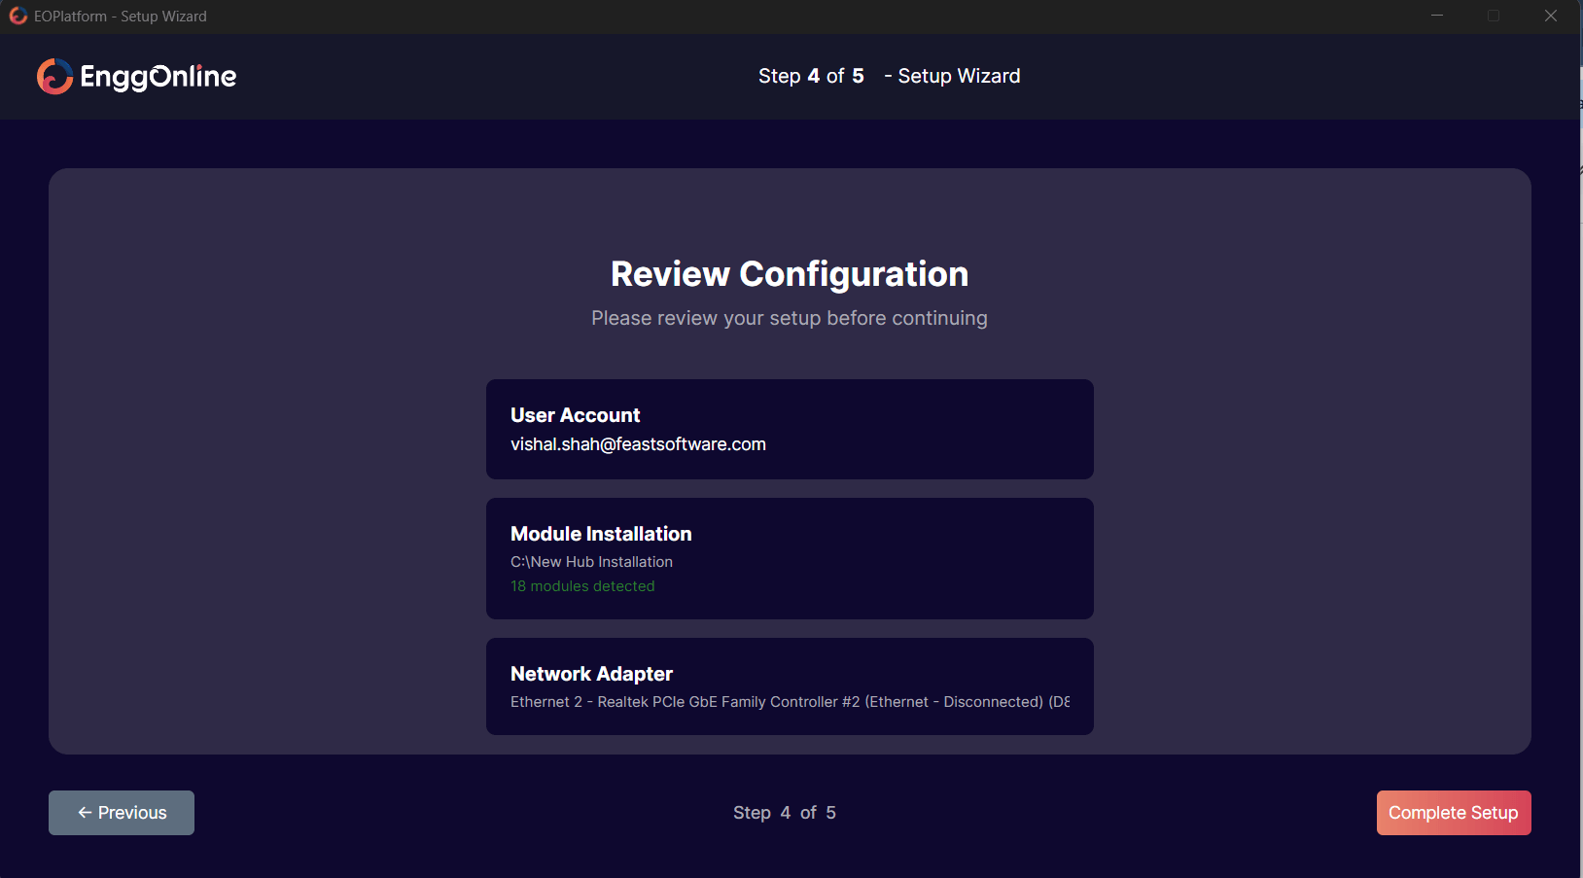The width and height of the screenshot is (1583, 878).
Task: Close the EOPlatform Setup Wizard window
Action: 1550,17
